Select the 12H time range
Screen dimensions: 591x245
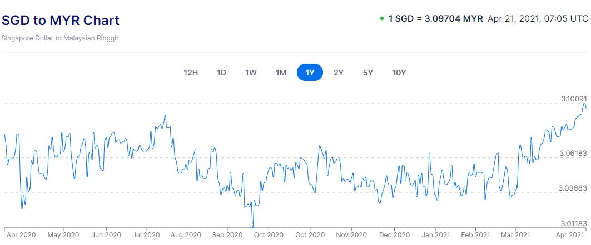(191, 73)
